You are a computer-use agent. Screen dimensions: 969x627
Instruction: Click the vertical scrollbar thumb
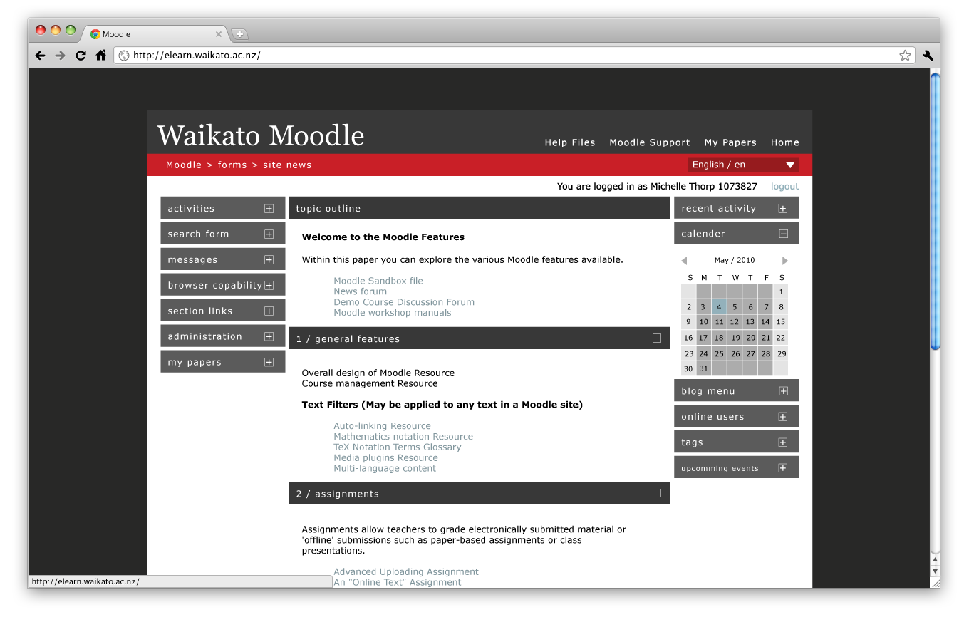click(x=936, y=212)
